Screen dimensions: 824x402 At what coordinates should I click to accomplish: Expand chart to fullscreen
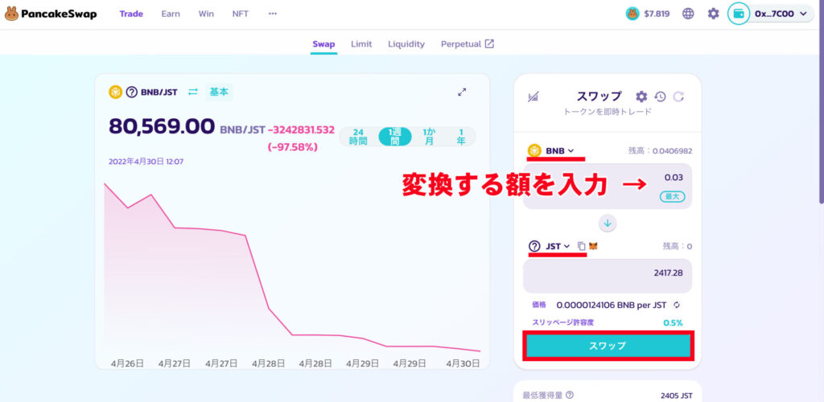pyautogui.click(x=462, y=92)
